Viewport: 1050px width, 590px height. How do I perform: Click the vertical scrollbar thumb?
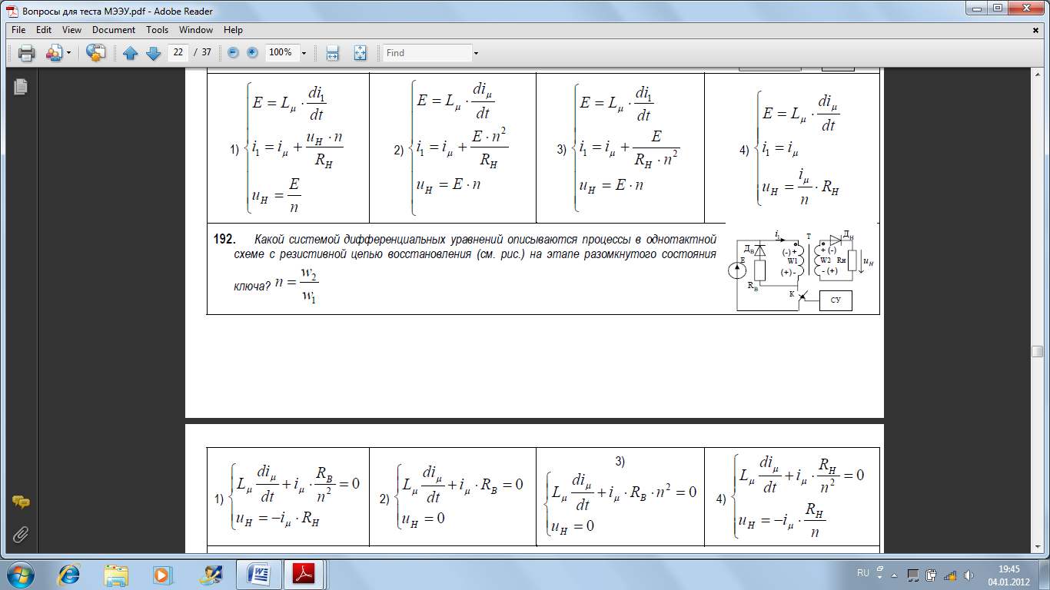click(x=1036, y=351)
